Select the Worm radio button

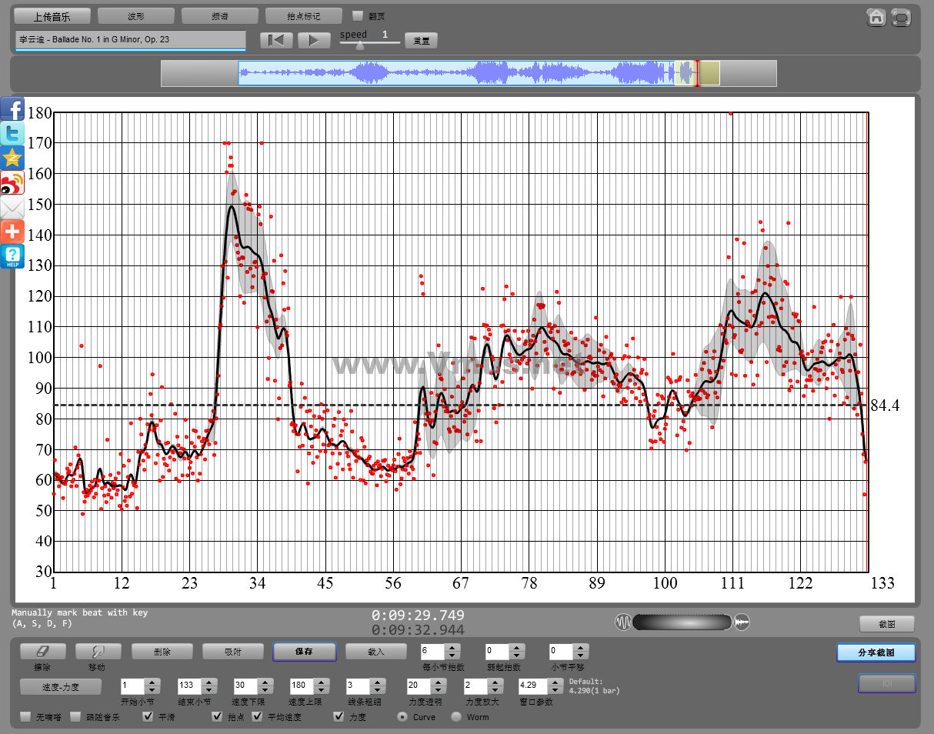click(x=456, y=717)
